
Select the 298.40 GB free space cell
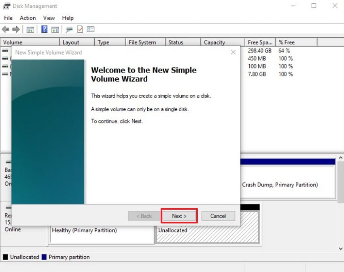(260, 51)
